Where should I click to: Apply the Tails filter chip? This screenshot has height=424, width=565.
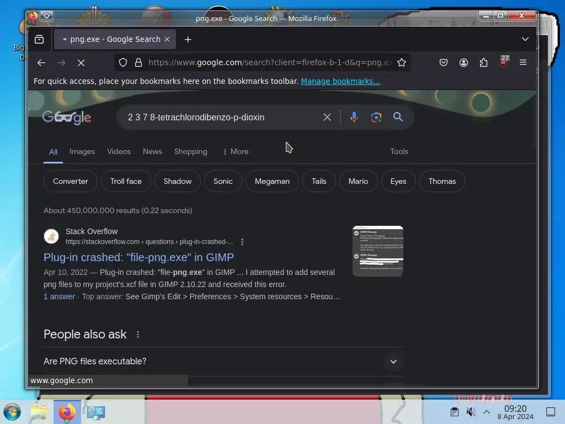tap(319, 181)
